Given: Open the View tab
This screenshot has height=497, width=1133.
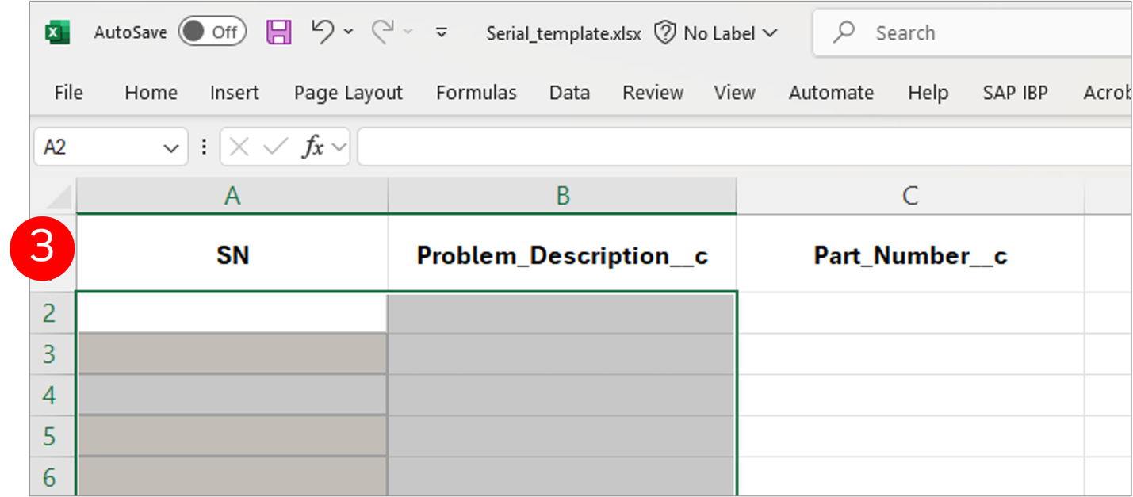Looking at the screenshot, I should coord(734,93).
